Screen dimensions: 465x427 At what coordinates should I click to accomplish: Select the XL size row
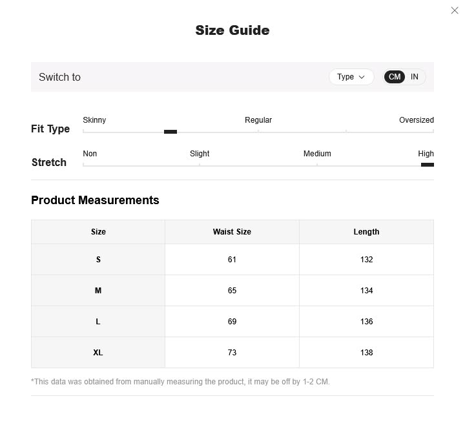[x=98, y=353]
